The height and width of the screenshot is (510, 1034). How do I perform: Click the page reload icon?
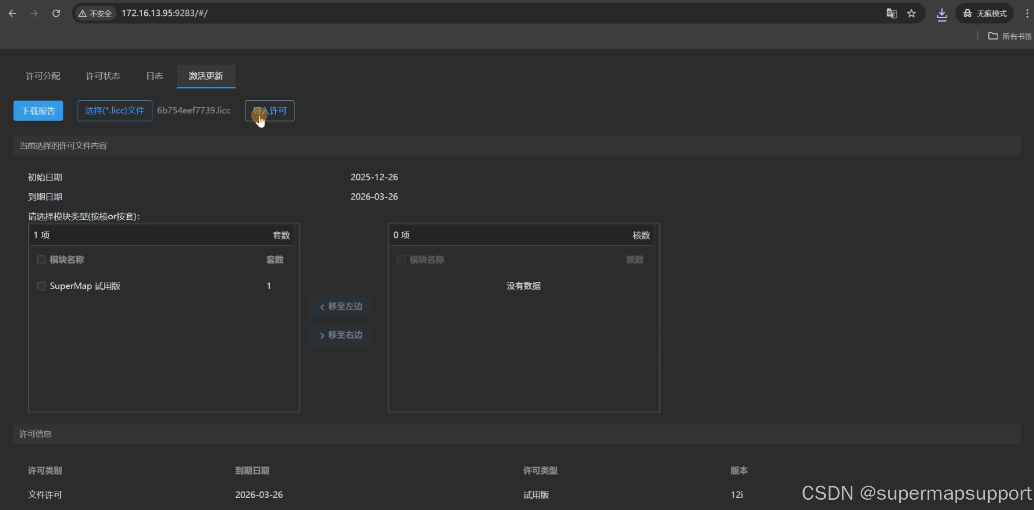[x=56, y=13]
